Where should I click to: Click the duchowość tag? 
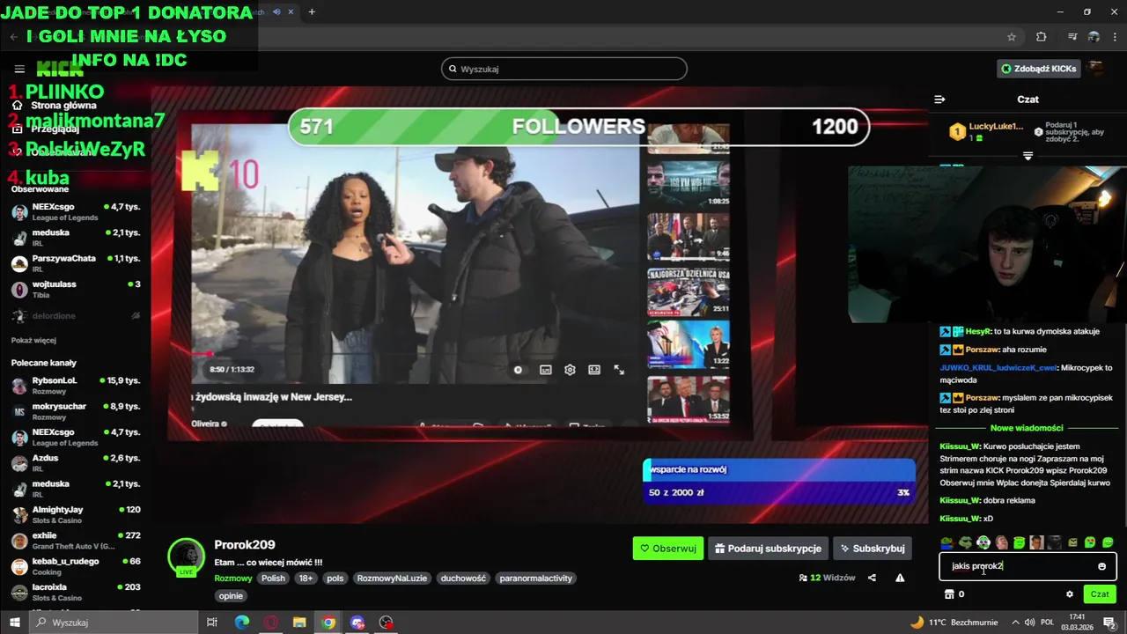tap(463, 579)
